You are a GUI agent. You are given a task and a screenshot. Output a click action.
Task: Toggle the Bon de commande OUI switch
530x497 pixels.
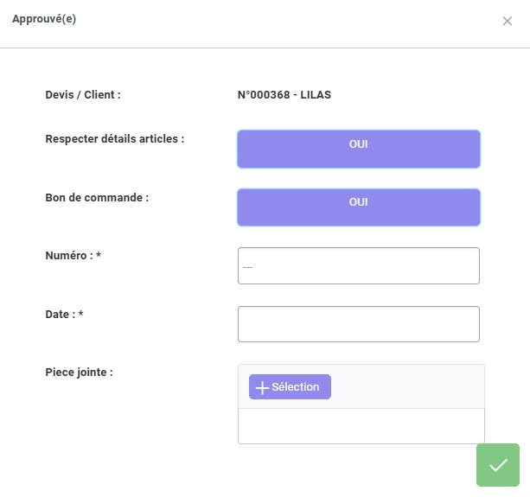(x=358, y=207)
